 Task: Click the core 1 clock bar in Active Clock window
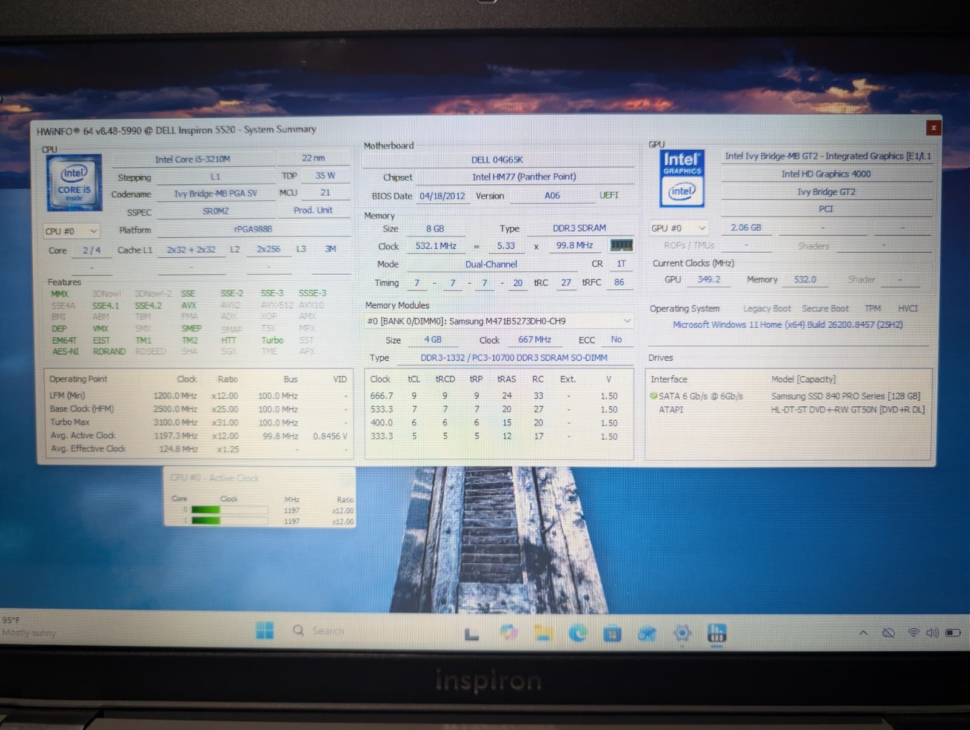click(229, 521)
